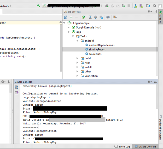This screenshot has width=163, height=149.
Task: Refresh all Gradle projects
Action: click(x=66, y=17)
